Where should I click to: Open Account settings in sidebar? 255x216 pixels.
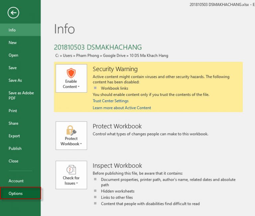16,181
